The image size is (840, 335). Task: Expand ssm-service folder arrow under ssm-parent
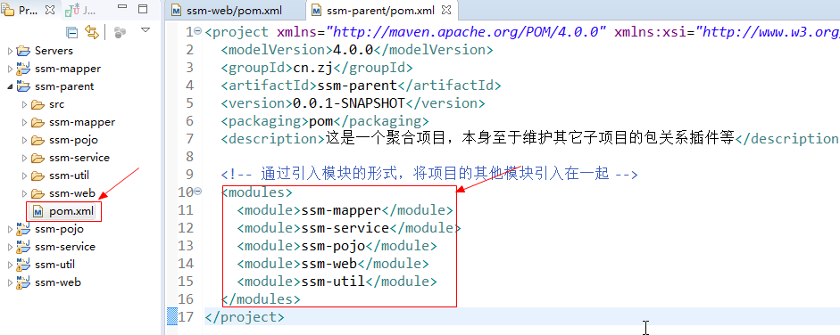point(24,159)
